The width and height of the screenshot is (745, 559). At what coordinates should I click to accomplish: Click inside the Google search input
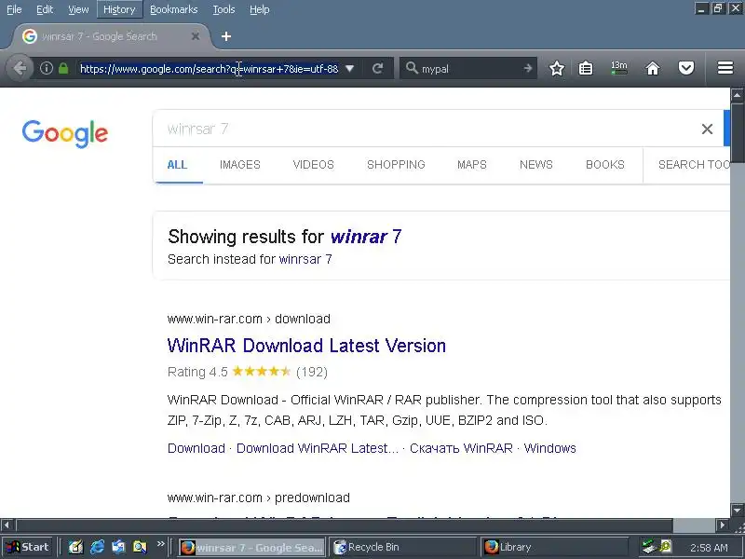pyautogui.click(x=427, y=129)
